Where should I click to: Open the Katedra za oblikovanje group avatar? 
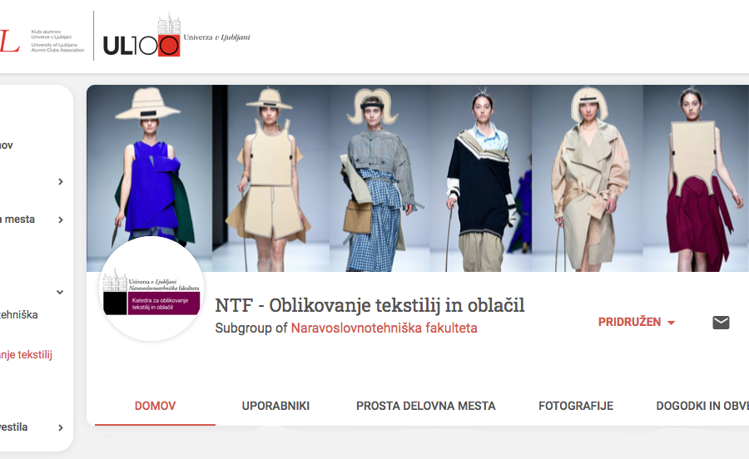tap(151, 289)
